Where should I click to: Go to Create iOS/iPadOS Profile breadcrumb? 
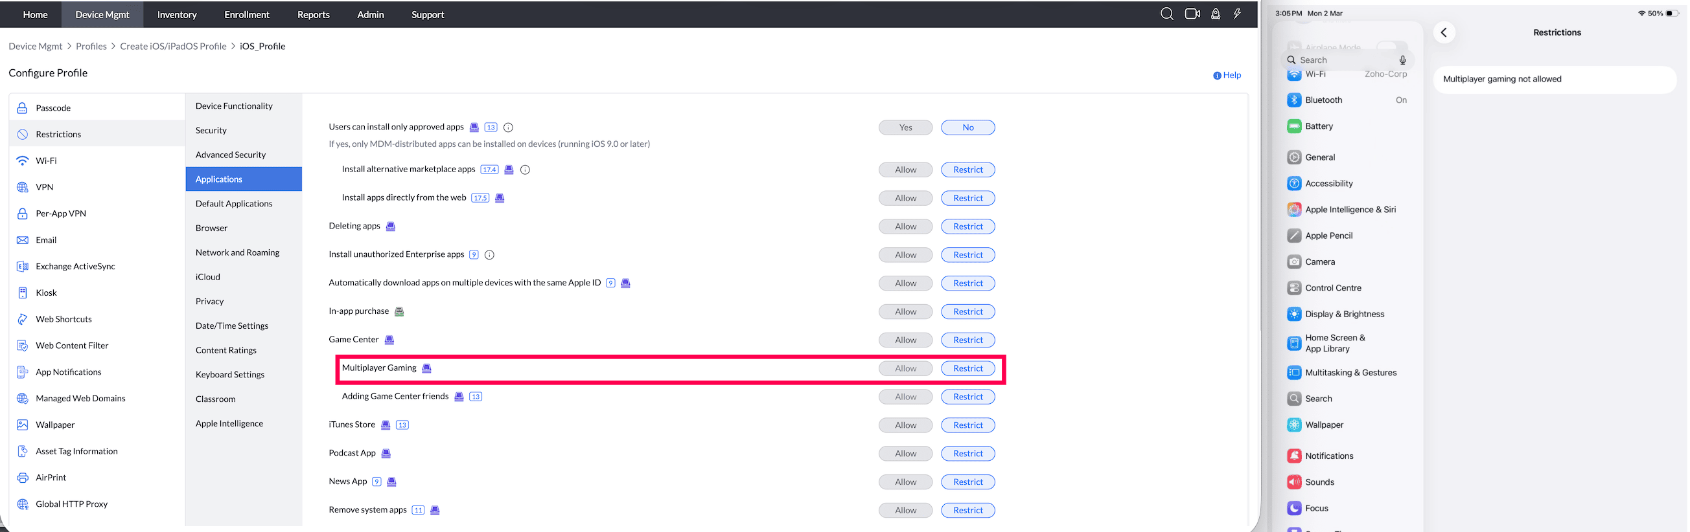click(x=173, y=47)
